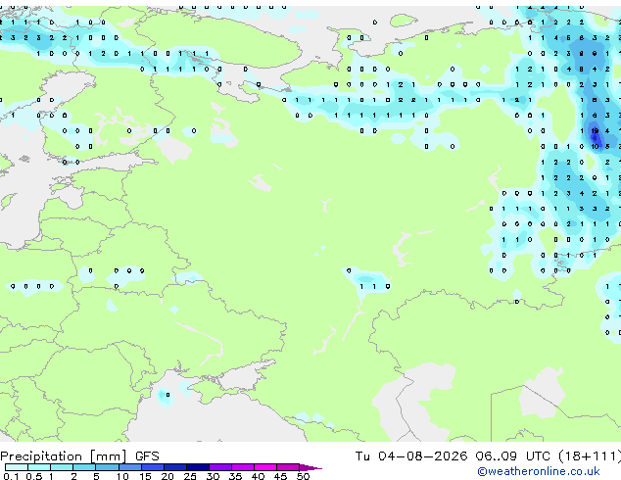
Task: Click the '0.1' legend scale label
Action: [x=11, y=476]
